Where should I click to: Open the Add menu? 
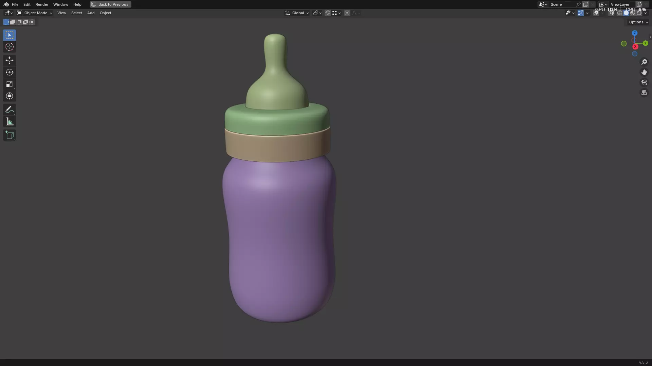click(x=91, y=13)
